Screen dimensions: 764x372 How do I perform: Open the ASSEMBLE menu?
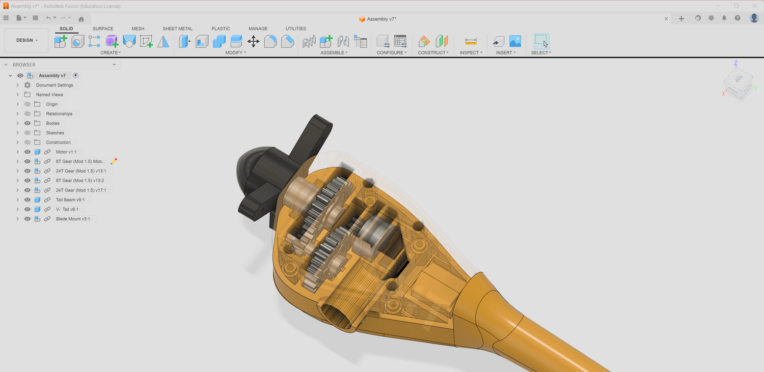(334, 52)
